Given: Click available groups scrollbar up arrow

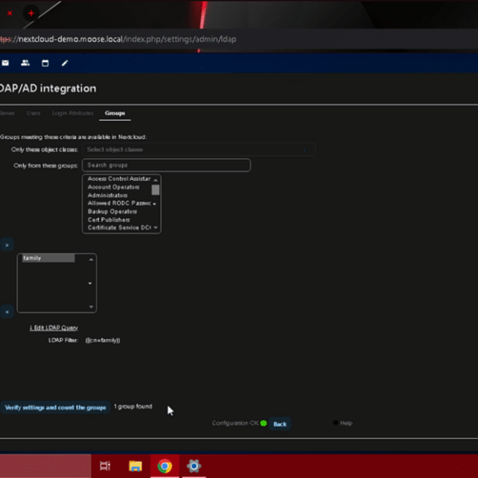Looking at the screenshot, I should [x=155, y=180].
